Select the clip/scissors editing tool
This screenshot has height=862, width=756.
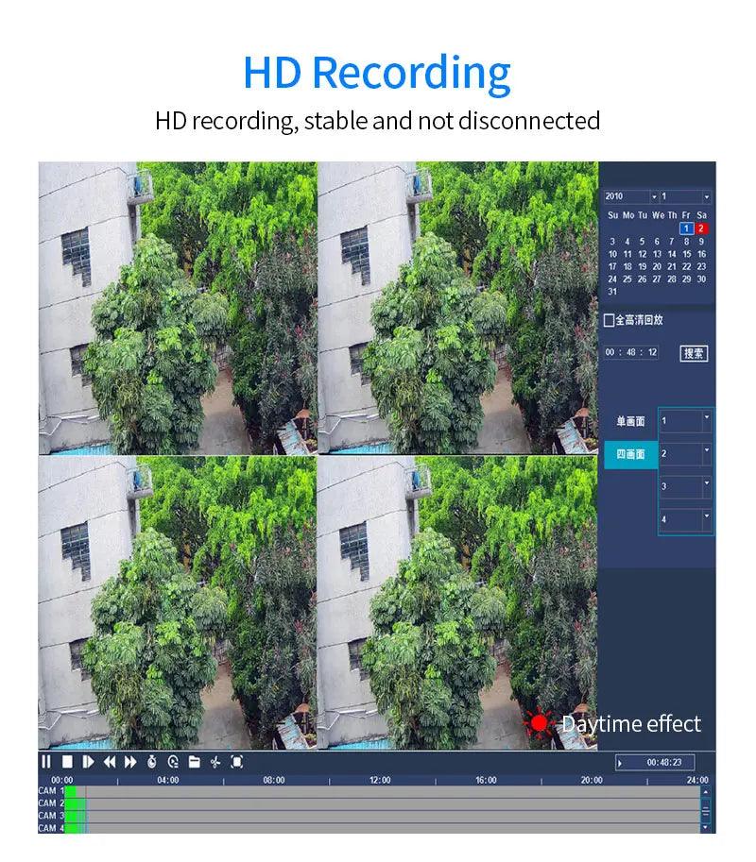215,764
